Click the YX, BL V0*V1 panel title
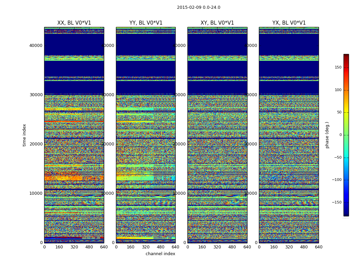354x270 pixels. [x=289, y=23]
